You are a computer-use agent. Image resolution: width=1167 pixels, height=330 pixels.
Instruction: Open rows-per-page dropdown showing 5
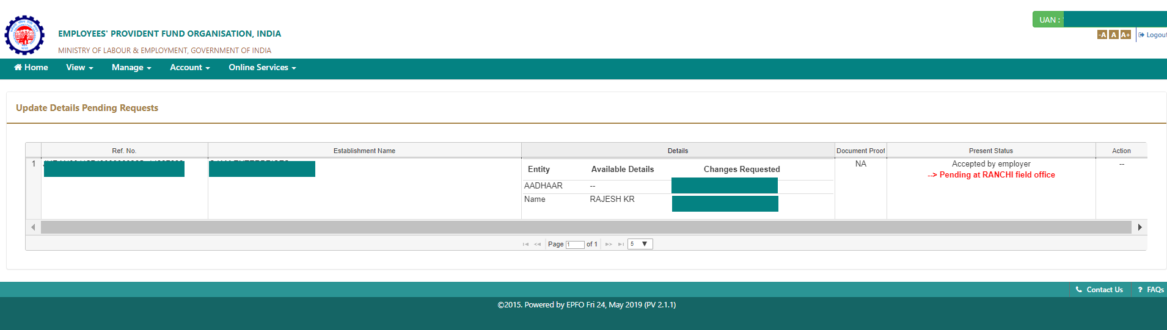pos(640,244)
